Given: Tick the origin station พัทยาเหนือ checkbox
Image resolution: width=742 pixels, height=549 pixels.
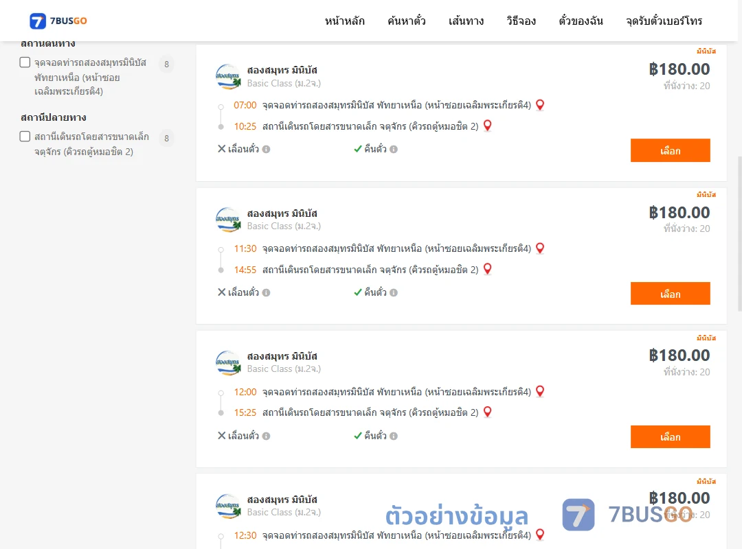Looking at the screenshot, I should point(25,62).
